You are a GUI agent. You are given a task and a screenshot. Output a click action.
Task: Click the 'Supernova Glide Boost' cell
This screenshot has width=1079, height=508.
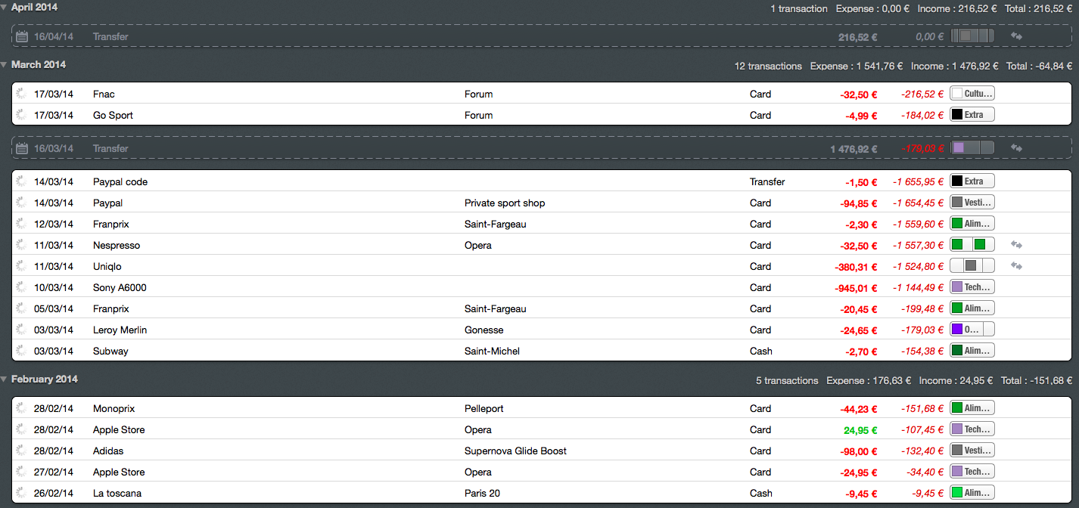[515, 451]
